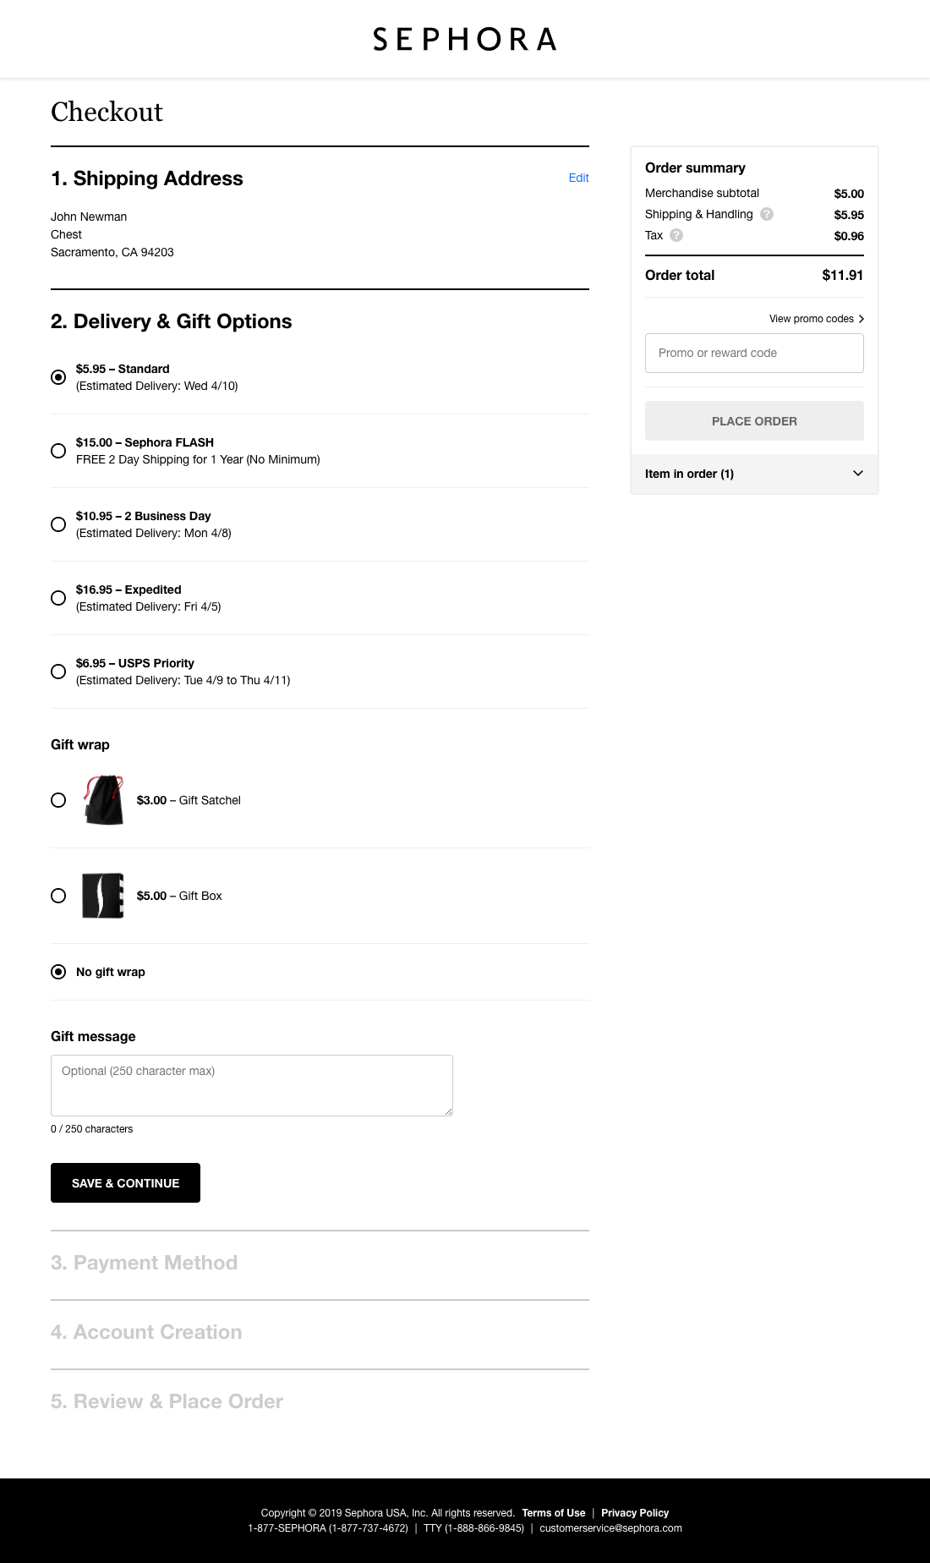Image resolution: width=930 pixels, height=1563 pixels.
Task: Click the Shipping & Handling help icon
Action: click(x=768, y=214)
